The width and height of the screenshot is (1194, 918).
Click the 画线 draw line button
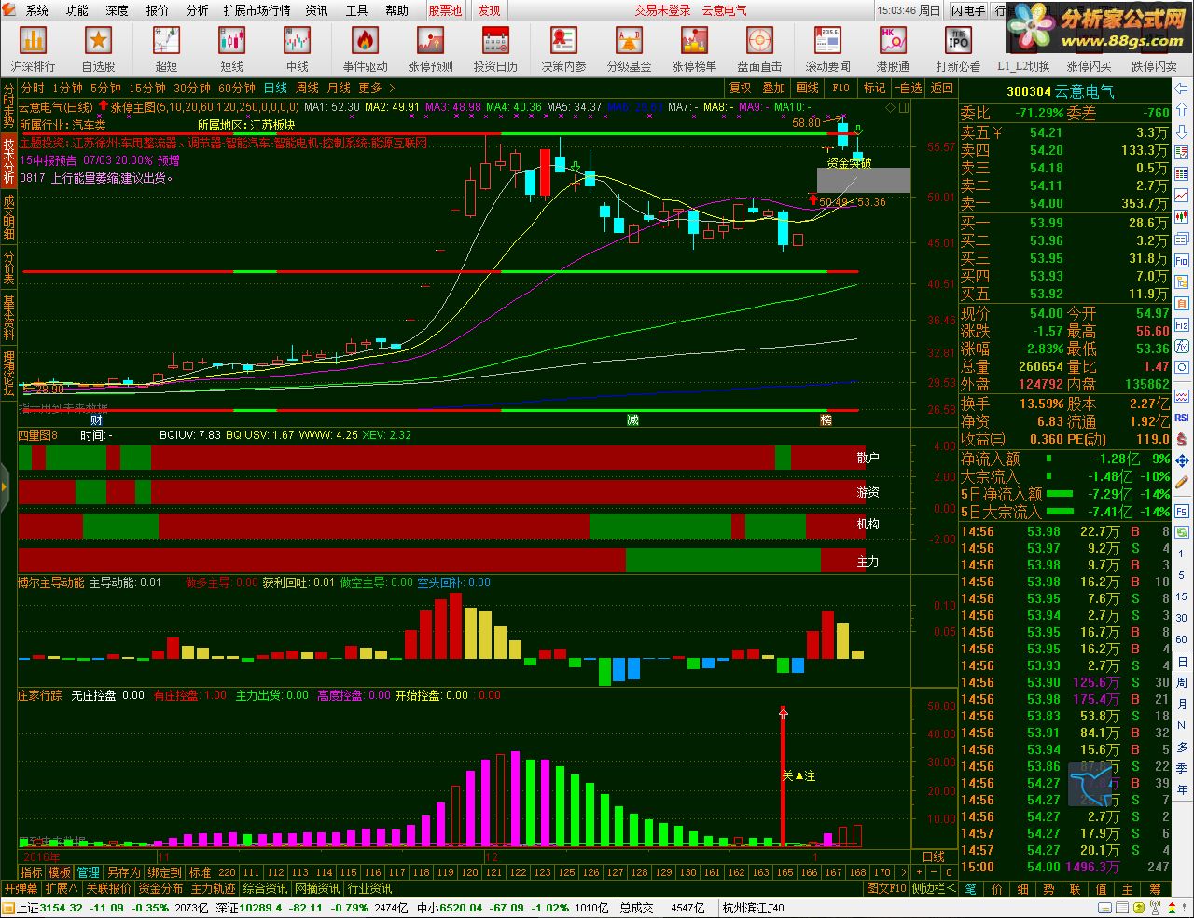click(808, 88)
